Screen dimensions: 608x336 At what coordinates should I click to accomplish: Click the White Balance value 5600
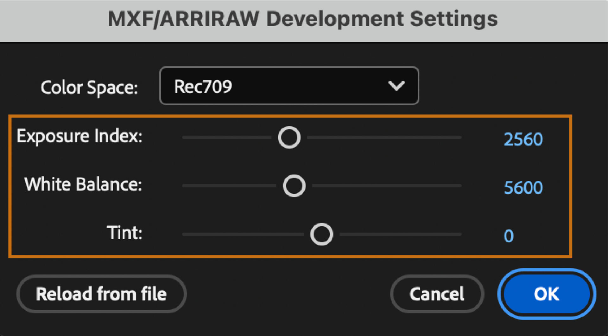tap(523, 187)
